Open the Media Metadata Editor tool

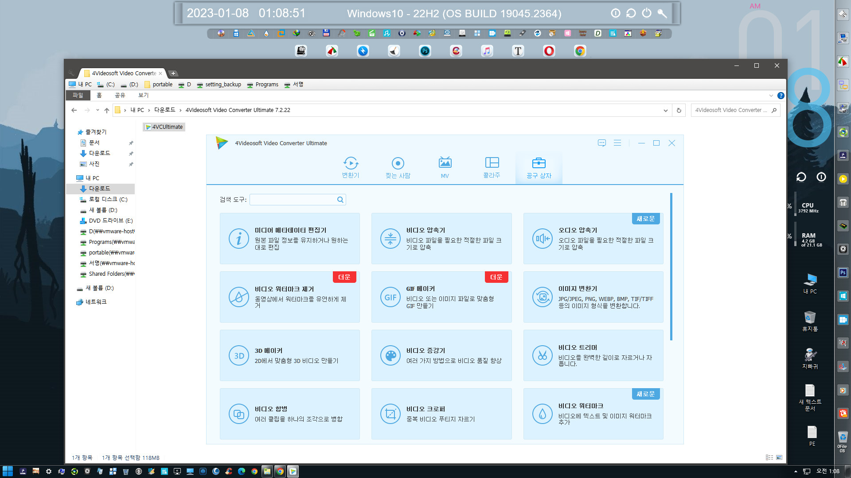[x=290, y=239]
